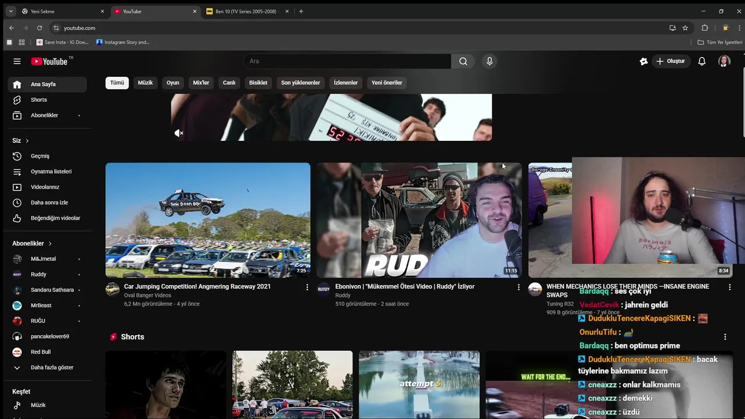Open Videolarınız in the sidebar
Screen dimensions: 745x419
coord(47,187)
